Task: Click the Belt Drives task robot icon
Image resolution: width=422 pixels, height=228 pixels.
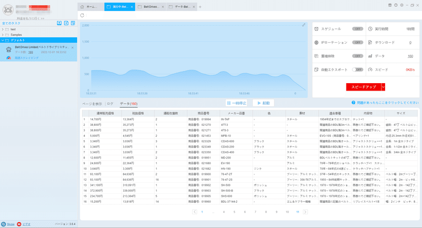Action: [8, 49]
